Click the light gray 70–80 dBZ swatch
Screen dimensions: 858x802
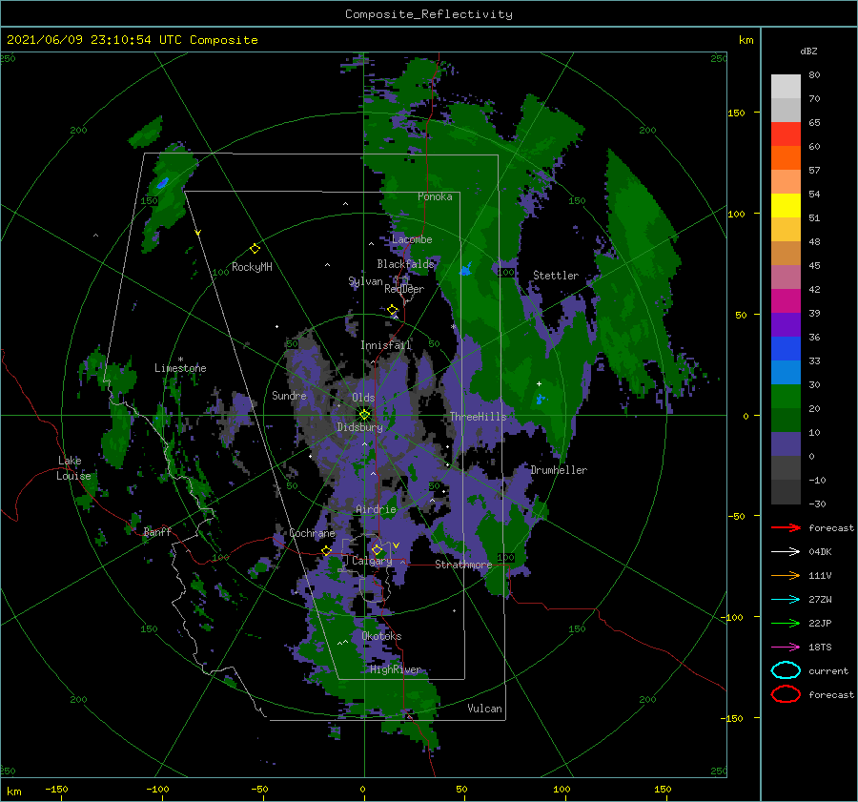(786, 87)
